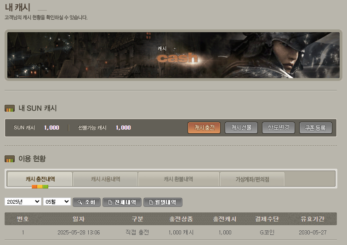Click the 선물가능 캐시 value 1,000
347x245 pixels.
[x=123, y=128]
